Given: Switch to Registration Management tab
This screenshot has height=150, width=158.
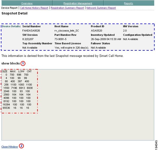Looking at the screenshot, I should 78,3.
